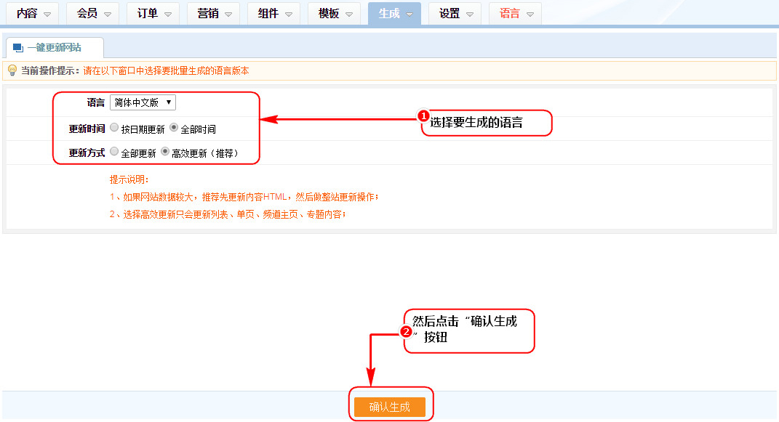779x422 pixels.
Task: Click the red step 1 badge
Action: [x=423, y=116]
